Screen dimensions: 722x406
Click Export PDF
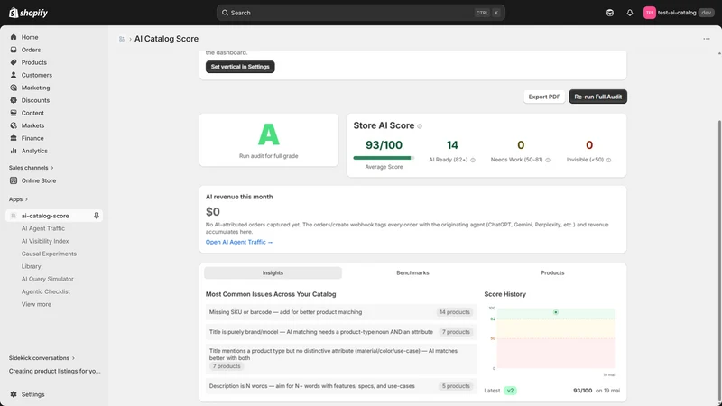[x=544, y=97]
